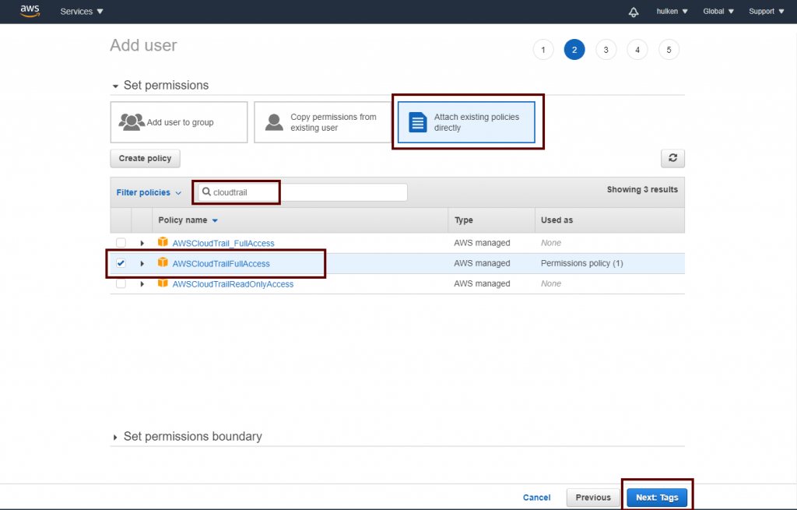Open the notifications bell icon
The width and height of the screenshot is (797, 510).
tap(634, 12)
